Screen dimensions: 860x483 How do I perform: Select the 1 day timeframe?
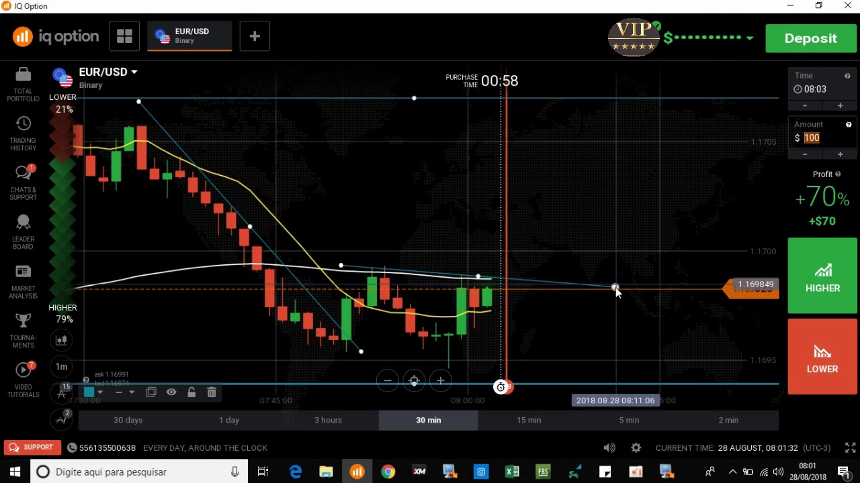click(229, 420)
